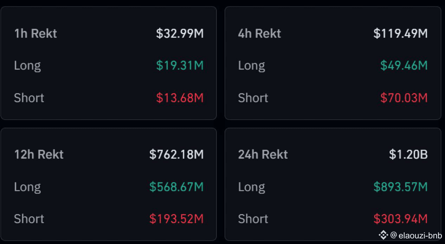The height and width of the screenshot is (244, 445).
Task: Click the $32.99M 1h total value
Action: pos(180,33)
